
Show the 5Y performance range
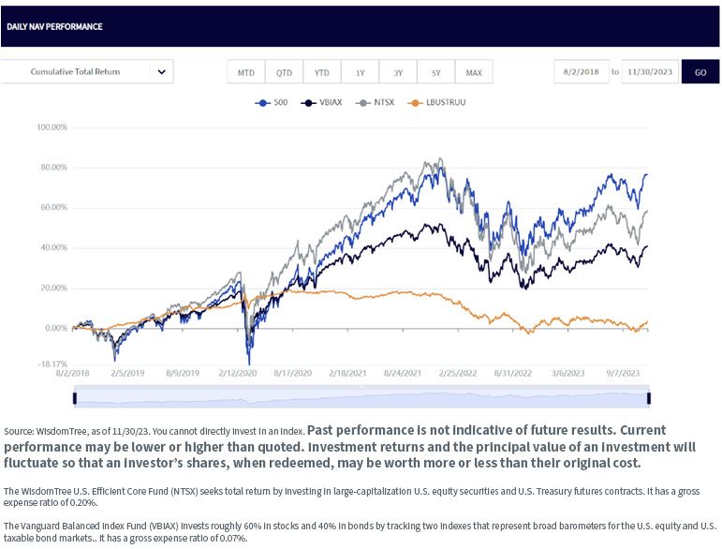click(x=436, y=72)
